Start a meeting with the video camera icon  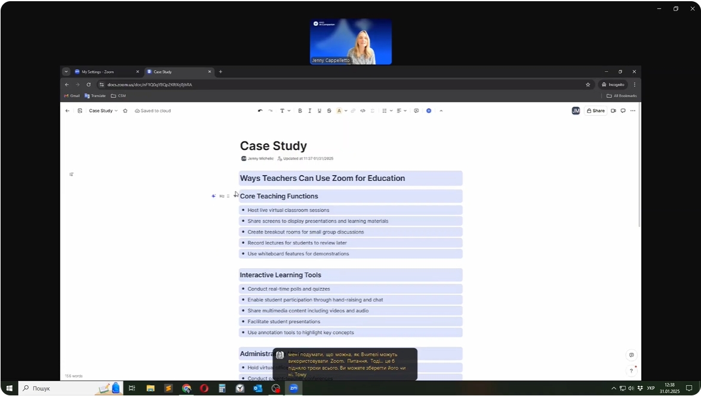613,111
